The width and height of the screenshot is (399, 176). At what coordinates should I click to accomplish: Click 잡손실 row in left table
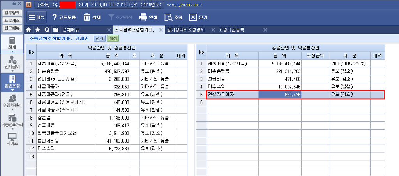[x=107, y=118]
